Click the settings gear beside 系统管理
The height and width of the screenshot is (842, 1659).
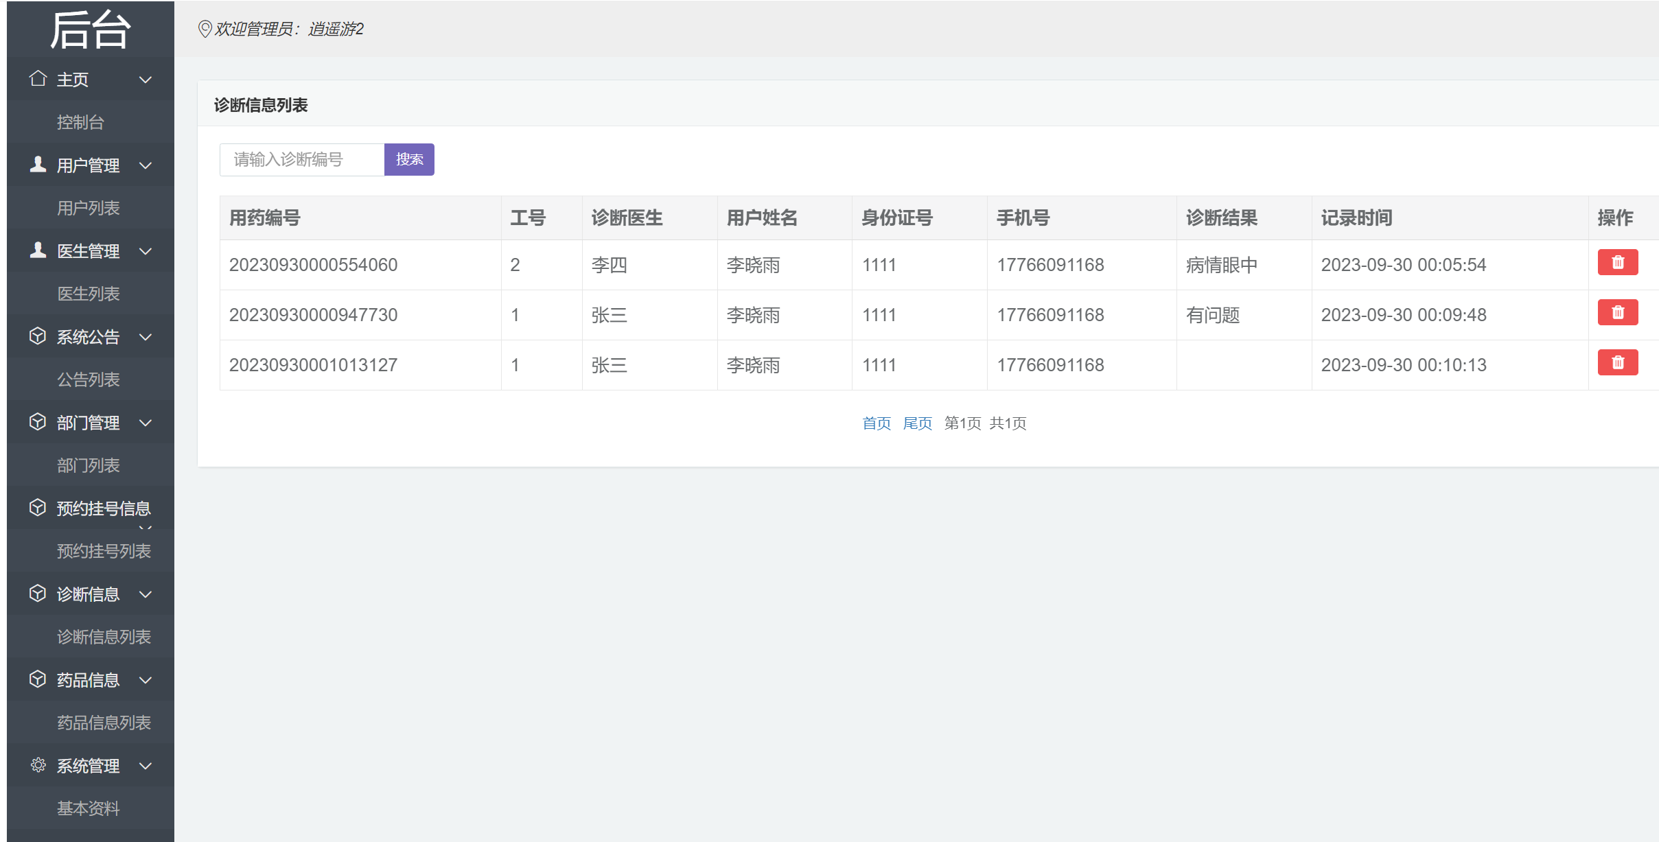coord(38,765)
